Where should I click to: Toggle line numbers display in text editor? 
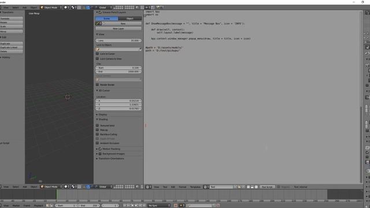[248, 187]
